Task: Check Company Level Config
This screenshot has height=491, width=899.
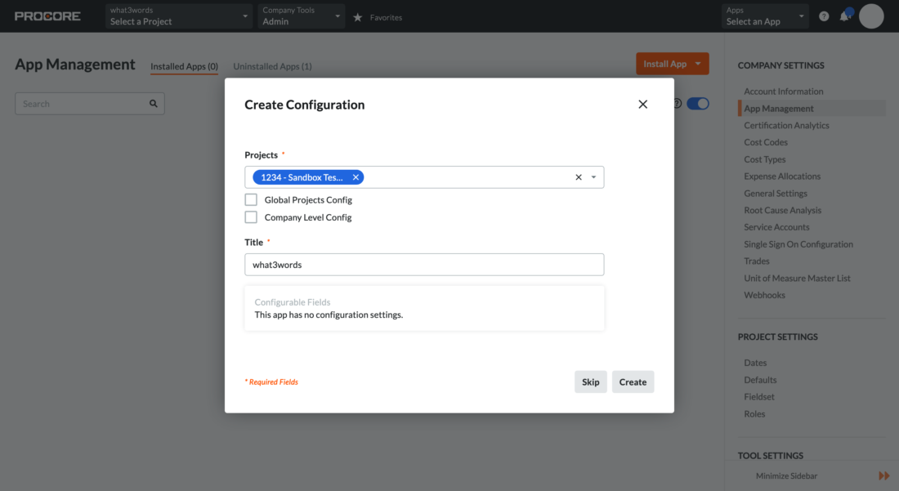Action: click(251, 217)
